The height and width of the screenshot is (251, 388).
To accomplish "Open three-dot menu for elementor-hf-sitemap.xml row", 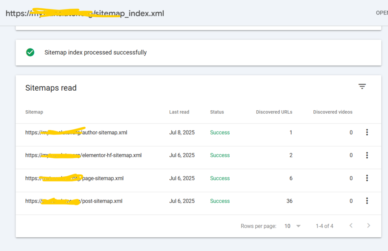I will click(367, 155).
